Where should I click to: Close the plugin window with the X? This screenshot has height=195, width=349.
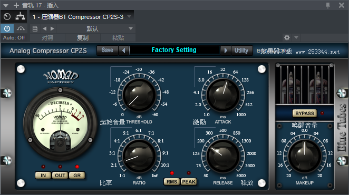click(x=342, y=5)
